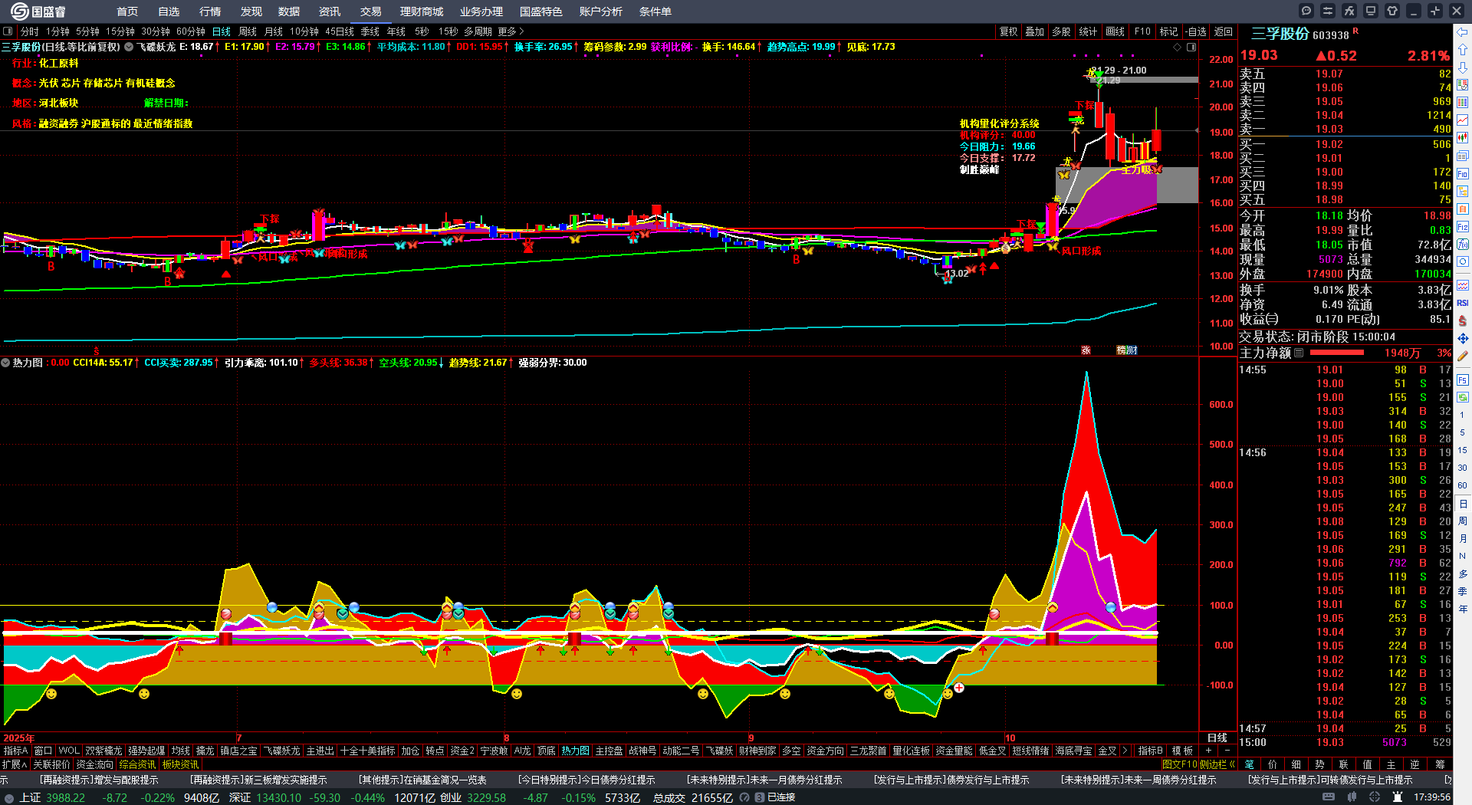Switch to the 周线 period tab

tap(248, 31)
